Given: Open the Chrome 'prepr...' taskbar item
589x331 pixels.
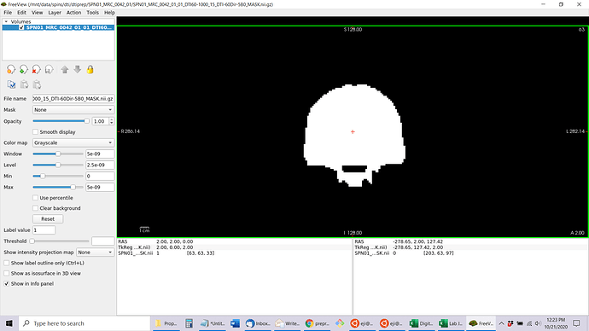Looking at the screenshot, I should (x=317, y=323).
